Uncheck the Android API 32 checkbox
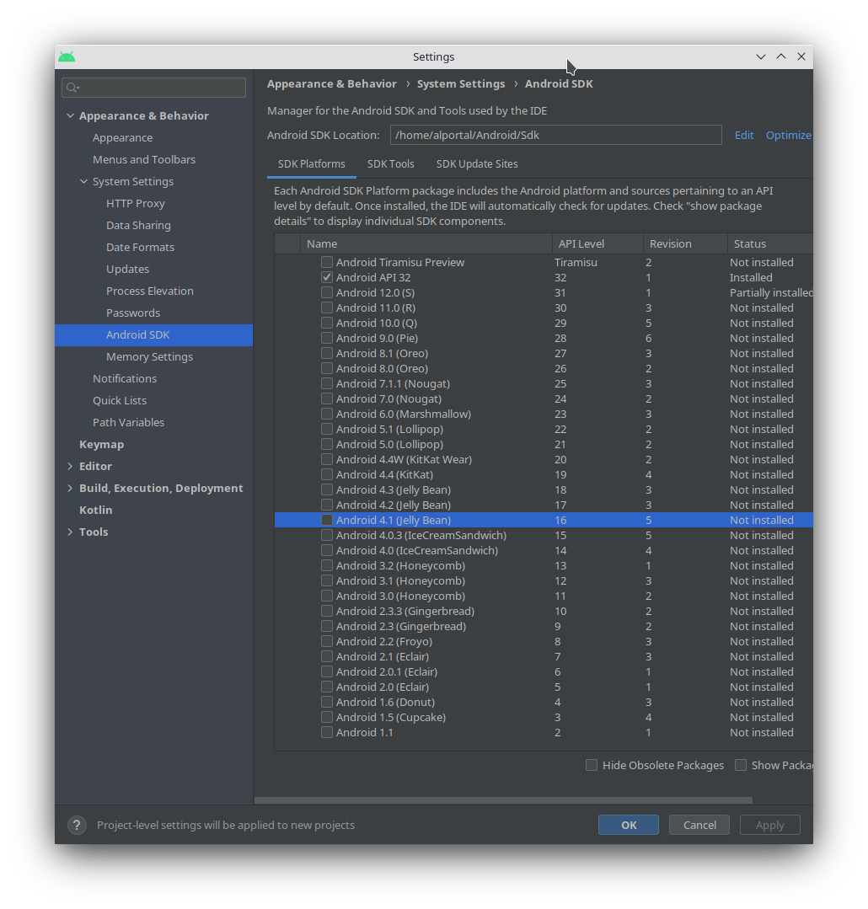Viewport: 868px width, 909px height. (327, 277)
